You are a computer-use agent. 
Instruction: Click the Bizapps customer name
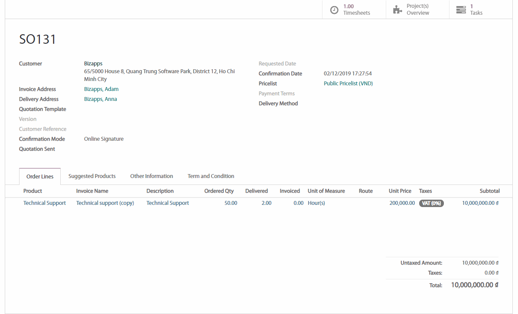click(x=93, y=64)
